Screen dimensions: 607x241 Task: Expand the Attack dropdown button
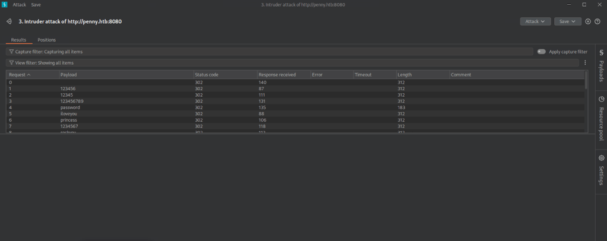coord(535,21)
